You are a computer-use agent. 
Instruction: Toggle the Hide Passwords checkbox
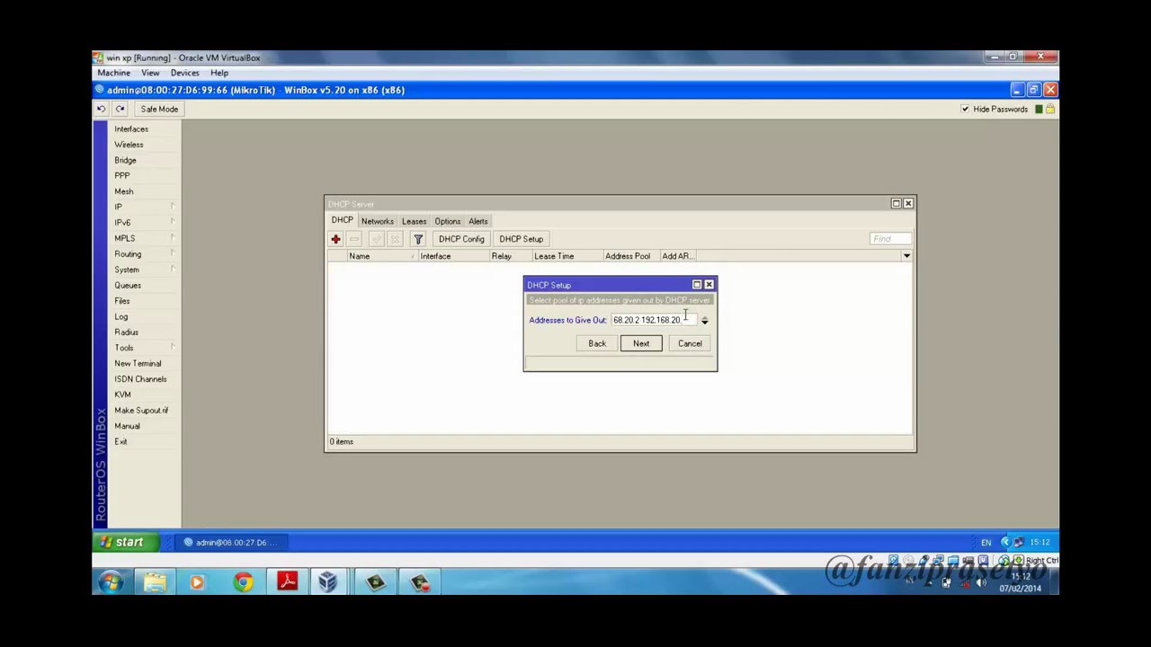tap(965, 109)
